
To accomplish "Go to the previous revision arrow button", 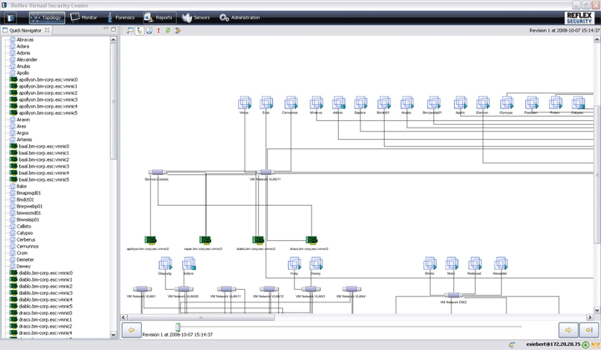I will pyautogui.click(x=131, y=331).
